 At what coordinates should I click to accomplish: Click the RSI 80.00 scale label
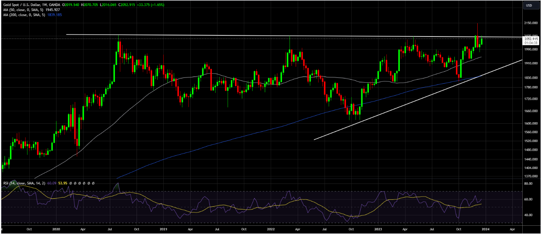(x=528, y=183)
